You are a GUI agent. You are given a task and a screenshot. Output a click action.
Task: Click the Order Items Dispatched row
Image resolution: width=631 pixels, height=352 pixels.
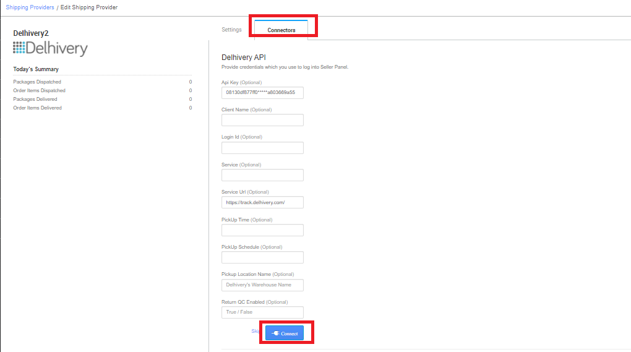click(x=102, y=90)
